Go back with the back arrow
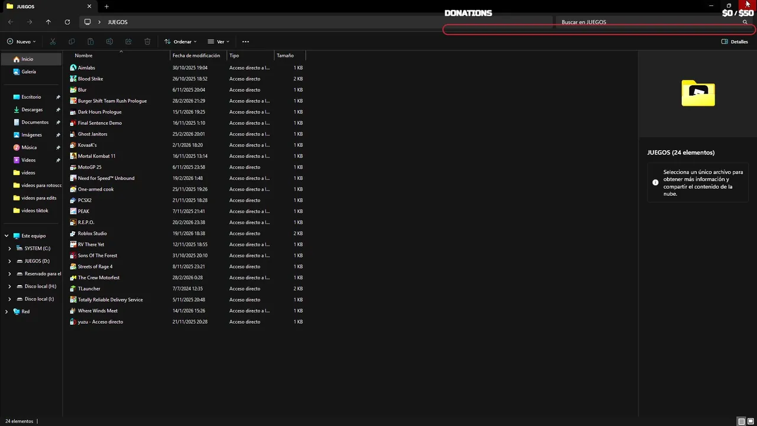 11,22
